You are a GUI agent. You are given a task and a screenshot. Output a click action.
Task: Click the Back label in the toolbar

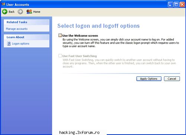[x=12, y=12]
